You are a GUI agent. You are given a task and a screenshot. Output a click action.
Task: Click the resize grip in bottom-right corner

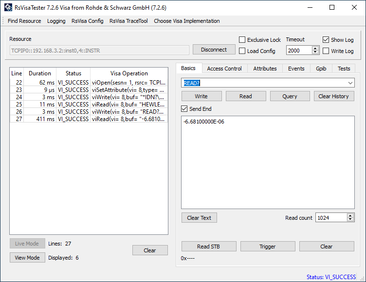[x=362, y=279]
